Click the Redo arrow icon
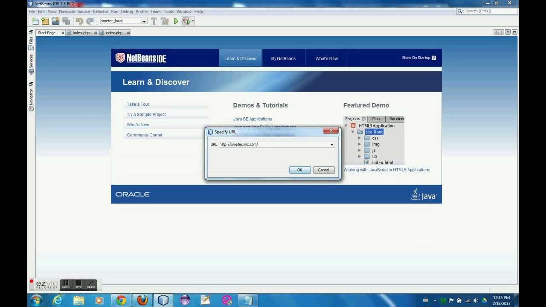 point(90,21)
